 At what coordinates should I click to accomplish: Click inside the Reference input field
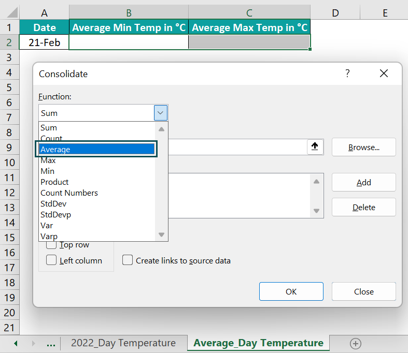tap(237, 147)
